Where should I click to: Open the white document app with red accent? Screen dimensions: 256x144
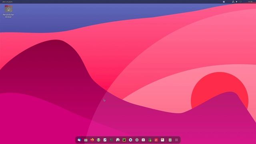click(x=162, y=140)
